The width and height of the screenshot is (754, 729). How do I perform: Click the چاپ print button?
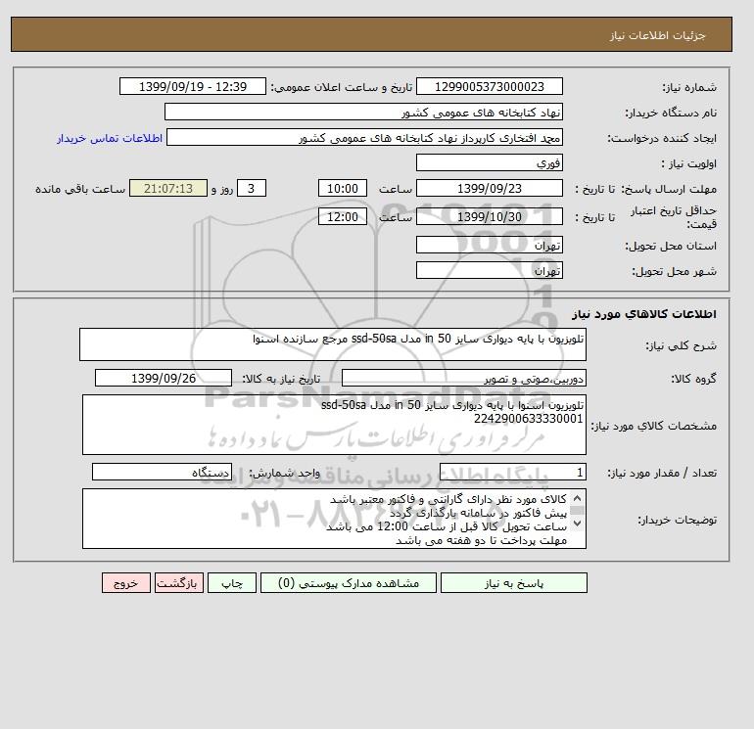[232, 583]
